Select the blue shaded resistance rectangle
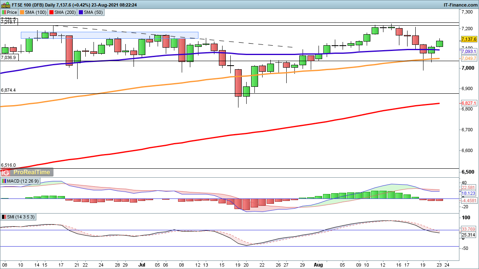 click(109, 35)
